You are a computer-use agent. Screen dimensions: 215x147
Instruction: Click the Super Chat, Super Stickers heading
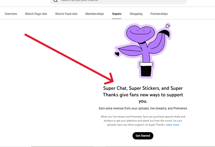click(143, 95)
